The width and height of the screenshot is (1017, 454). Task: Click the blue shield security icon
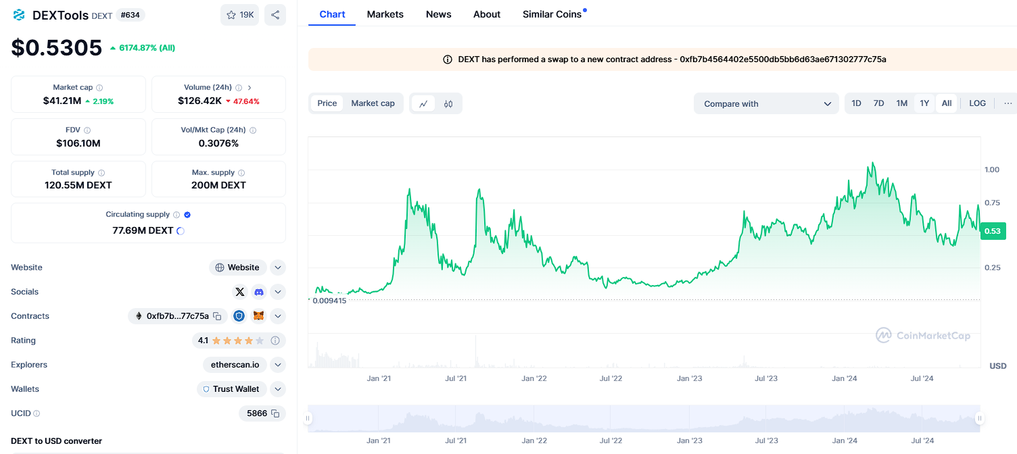pos(239,316)
